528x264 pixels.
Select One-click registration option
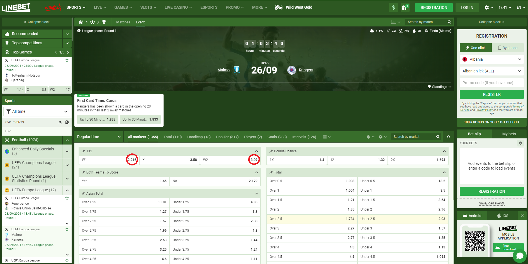click(476, 48)
